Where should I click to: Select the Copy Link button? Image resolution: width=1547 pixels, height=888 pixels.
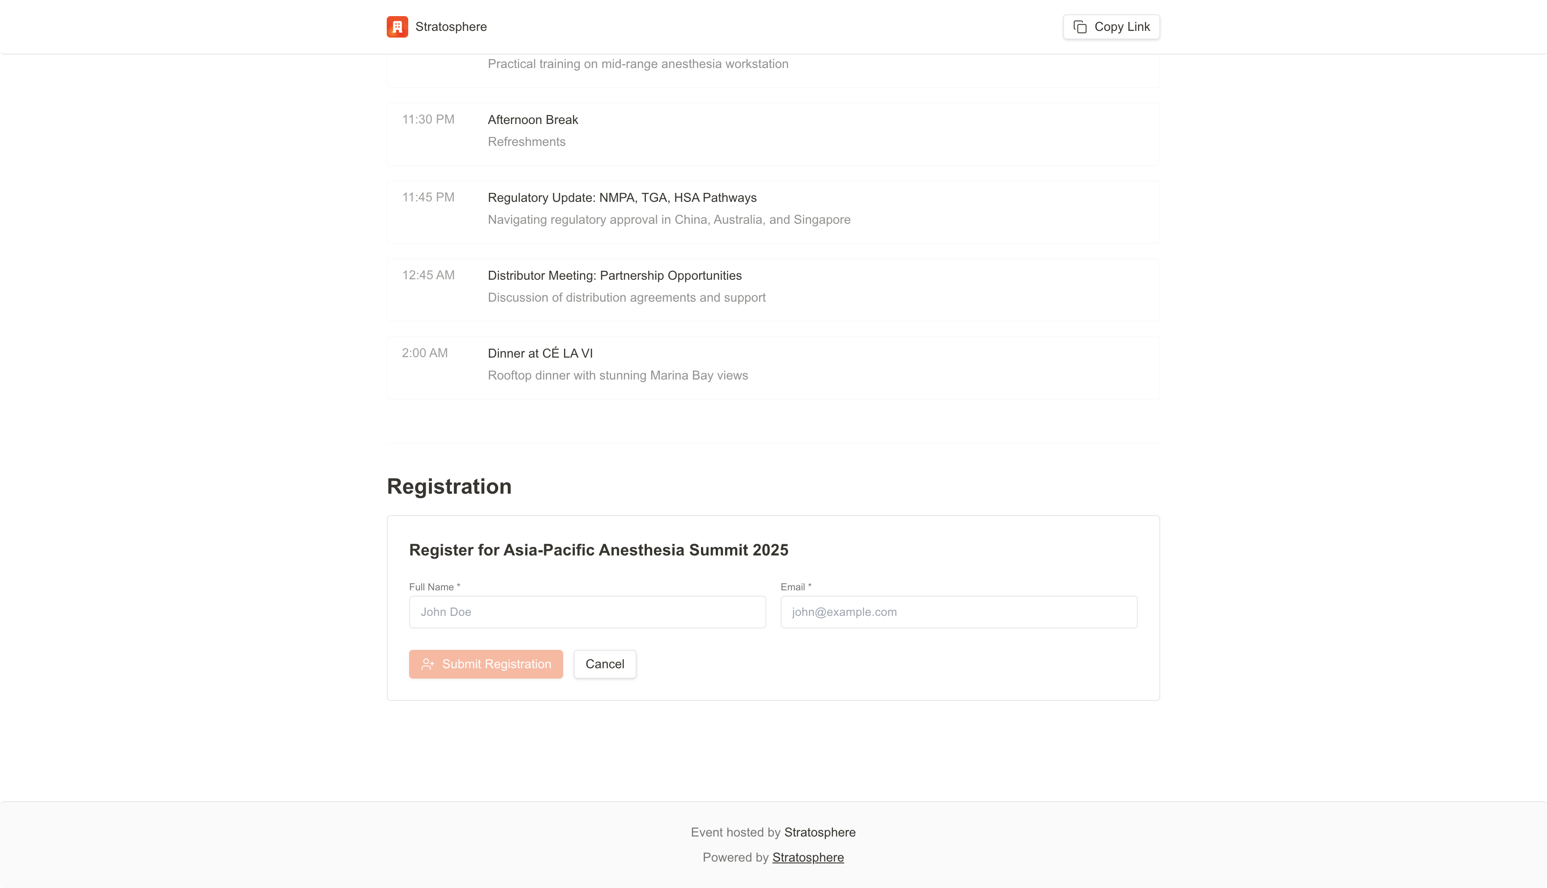(1111, 26)
